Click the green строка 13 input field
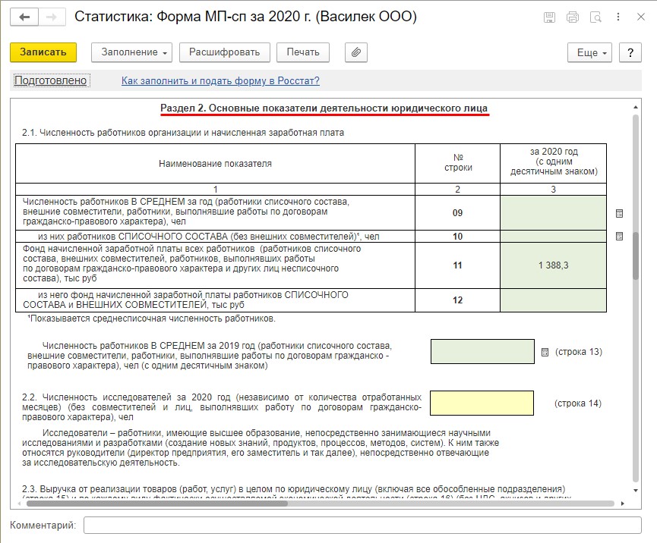The image size is (657, 543). (483, 351)
